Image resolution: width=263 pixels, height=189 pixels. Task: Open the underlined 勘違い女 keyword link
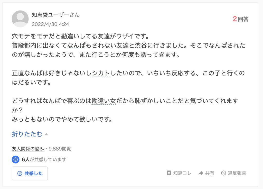[104, 101]
